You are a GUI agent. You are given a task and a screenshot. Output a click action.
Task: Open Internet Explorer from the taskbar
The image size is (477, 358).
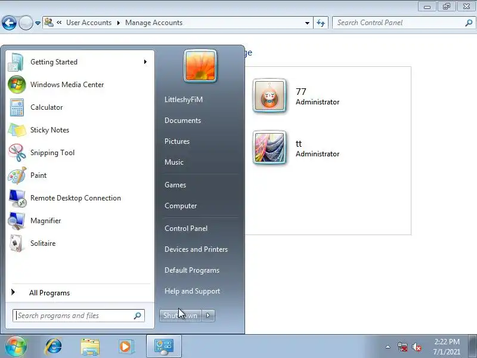(x=53, y=347)
